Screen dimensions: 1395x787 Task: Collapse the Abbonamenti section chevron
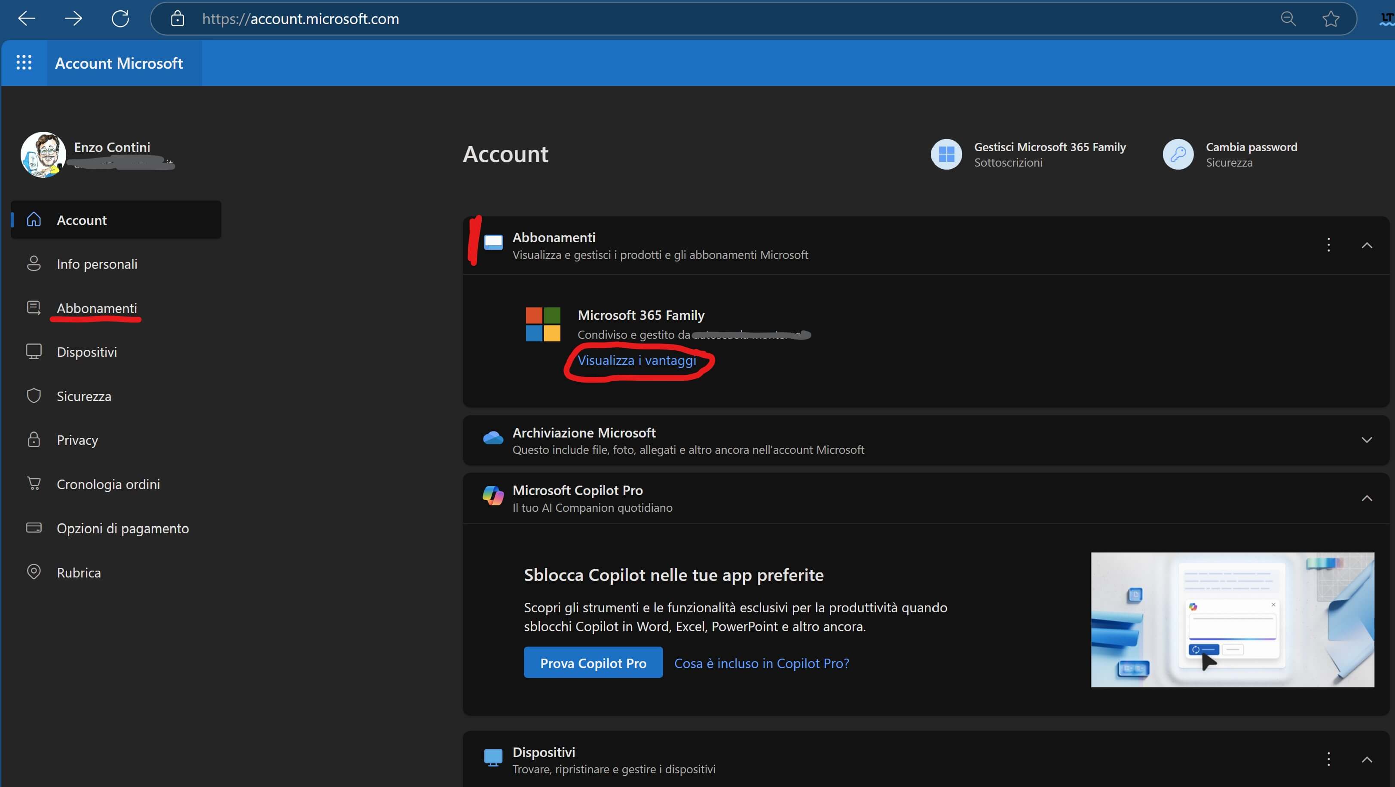pos(1367,245)
